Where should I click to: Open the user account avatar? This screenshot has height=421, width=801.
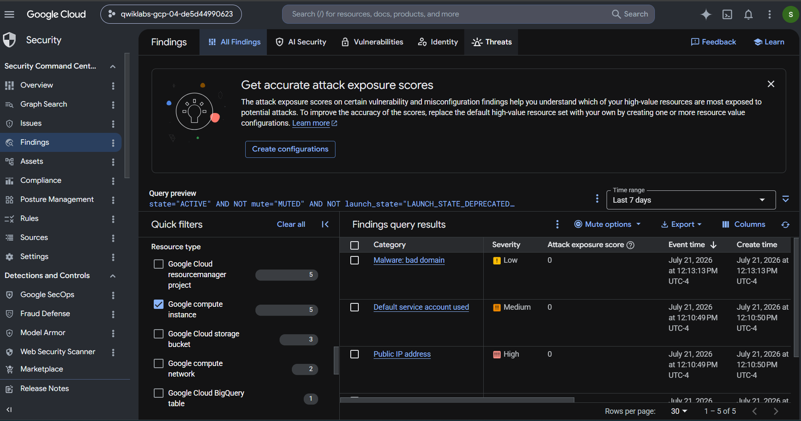click(790, 14)
